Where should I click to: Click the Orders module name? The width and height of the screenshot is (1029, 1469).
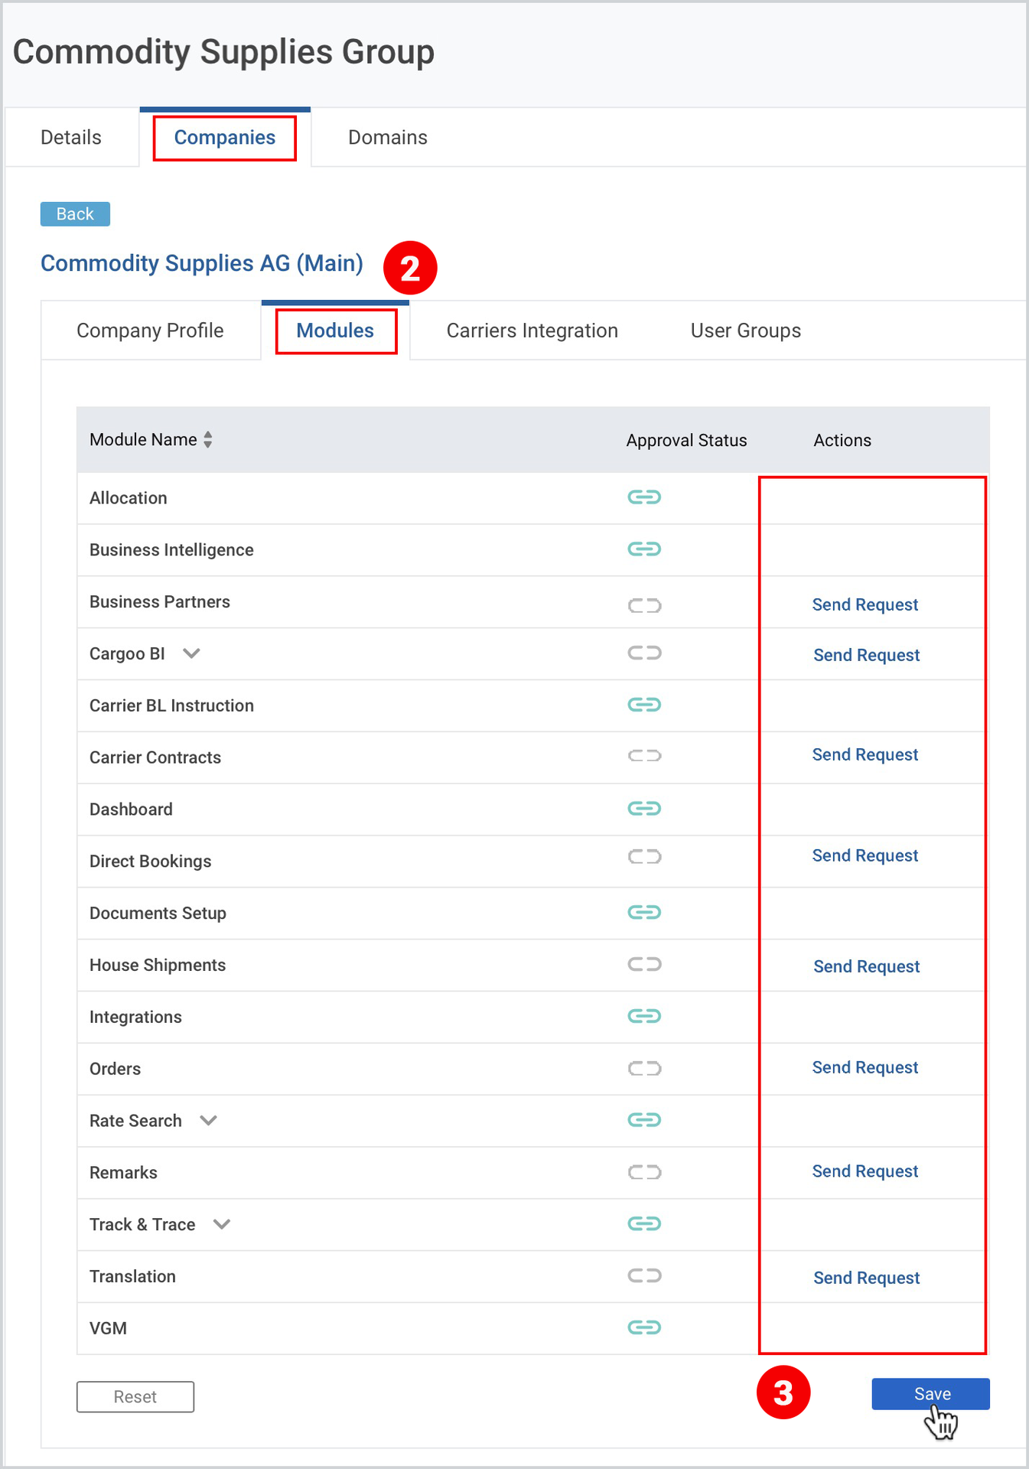pyautogui.click(x=115, y=1069)
